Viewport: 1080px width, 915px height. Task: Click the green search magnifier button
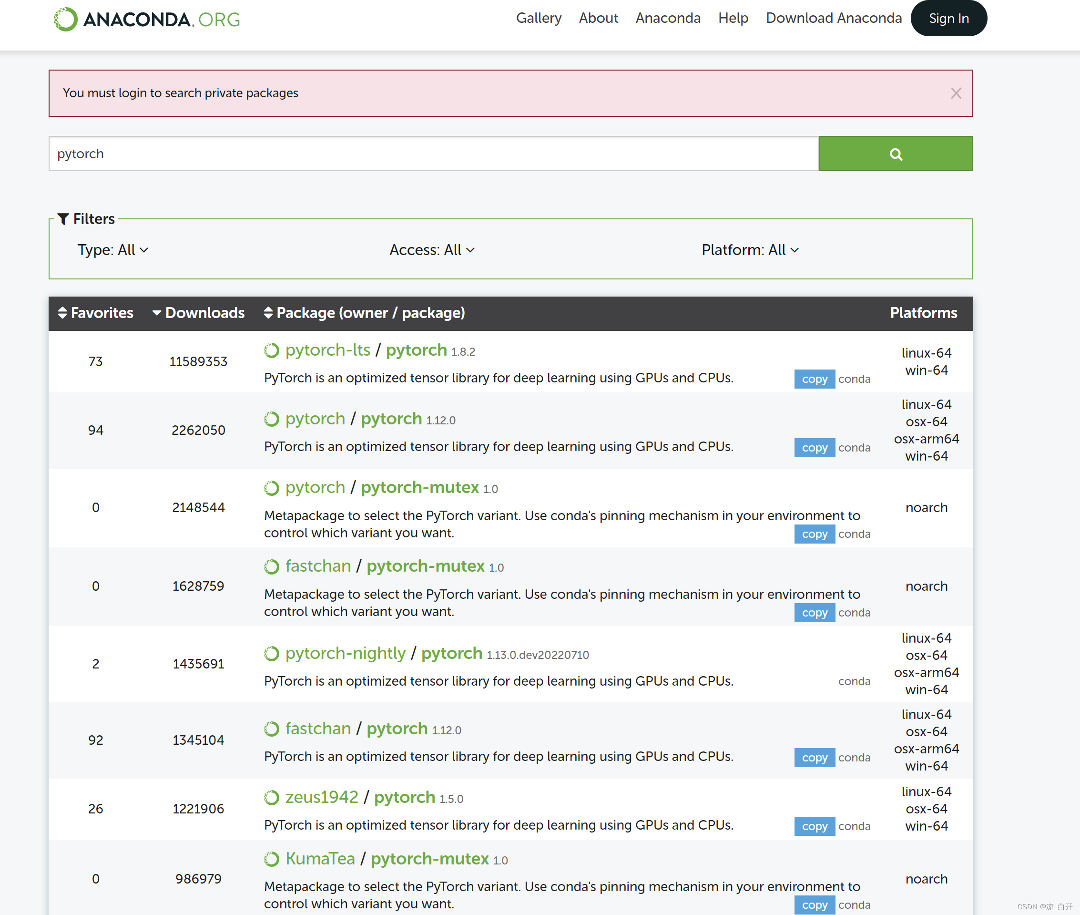tap(896, 154)
